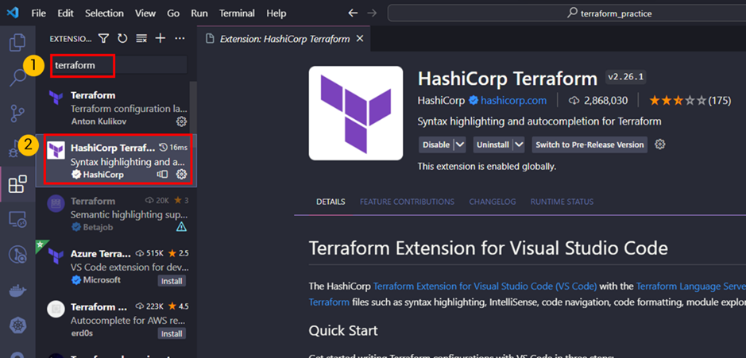Viewport: 746px width, 358px height.
Task: Open Source Control view
Action: 17,114
